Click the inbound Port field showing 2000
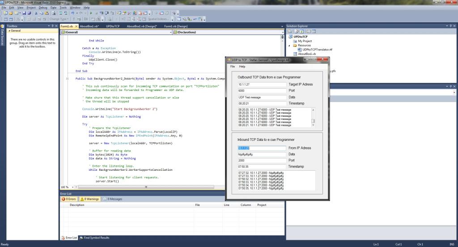 [x=262, y=161]
